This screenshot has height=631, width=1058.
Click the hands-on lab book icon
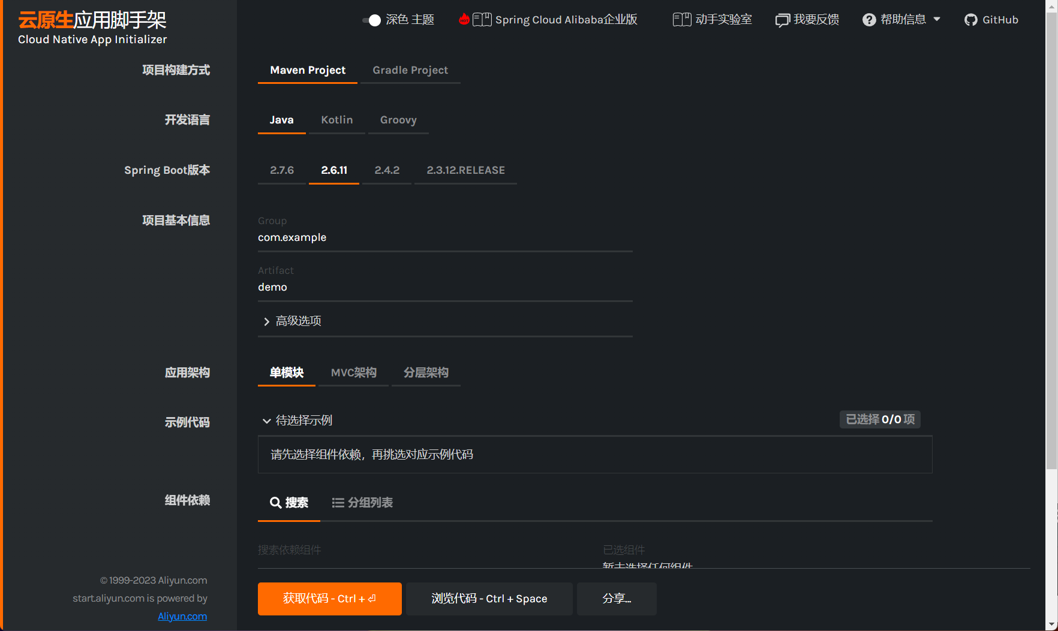[681, 20]
